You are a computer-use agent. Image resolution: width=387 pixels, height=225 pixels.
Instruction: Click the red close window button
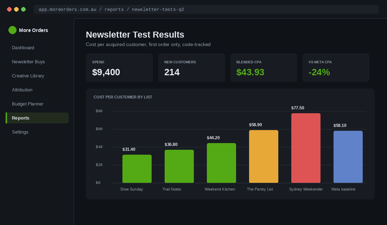click(x=9, y=9)
